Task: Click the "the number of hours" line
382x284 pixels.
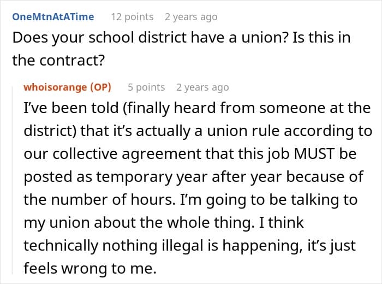Action: click(190, 200)
